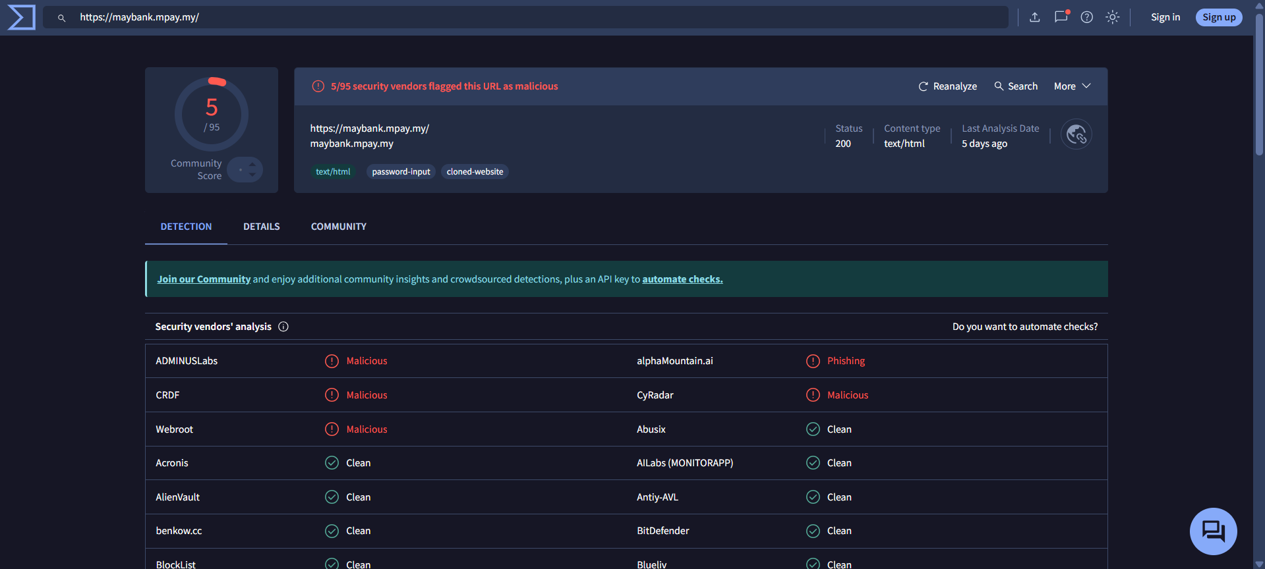The height and width of the screenshot is (569, 1265).
Task: Click the globe link icon beside analysis date
Action: [1076, 135]
